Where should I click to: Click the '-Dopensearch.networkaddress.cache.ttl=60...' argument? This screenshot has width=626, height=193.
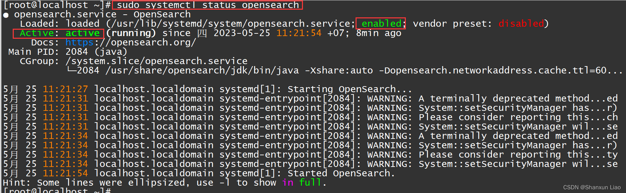point(503,70)
